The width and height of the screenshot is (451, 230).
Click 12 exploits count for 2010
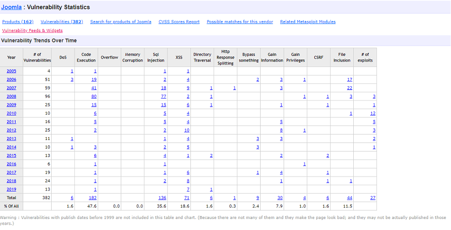(373, 113)
